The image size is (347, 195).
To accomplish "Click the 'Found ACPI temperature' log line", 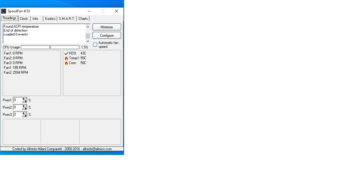I will point(21,26).
